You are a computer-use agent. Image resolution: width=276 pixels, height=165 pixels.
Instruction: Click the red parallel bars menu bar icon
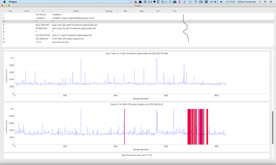[179, 2]
